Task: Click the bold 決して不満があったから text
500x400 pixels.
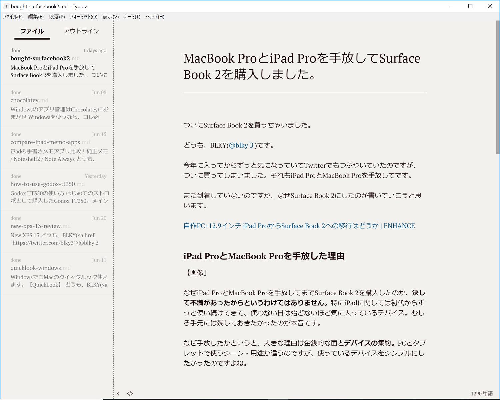Action: point(304,298)
